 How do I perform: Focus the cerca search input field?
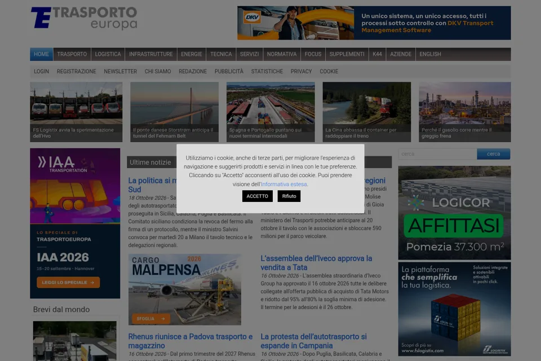[437, 154]
